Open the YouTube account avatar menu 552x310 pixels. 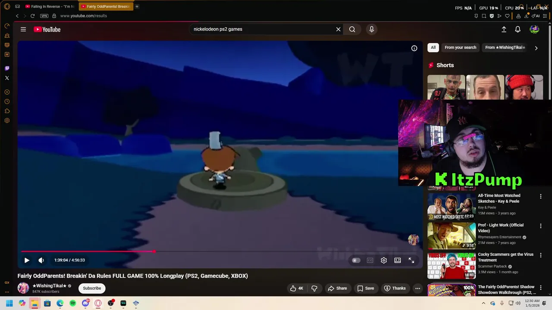tap(534, 29)
